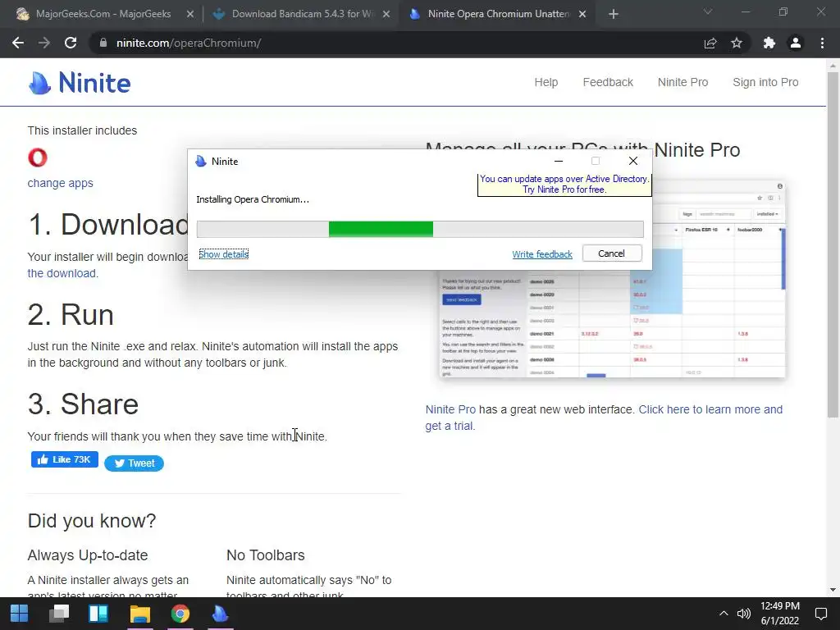Click the page vertical scrollbar thumb
Viewport: 840px width, 630px height.
[833, 244]
